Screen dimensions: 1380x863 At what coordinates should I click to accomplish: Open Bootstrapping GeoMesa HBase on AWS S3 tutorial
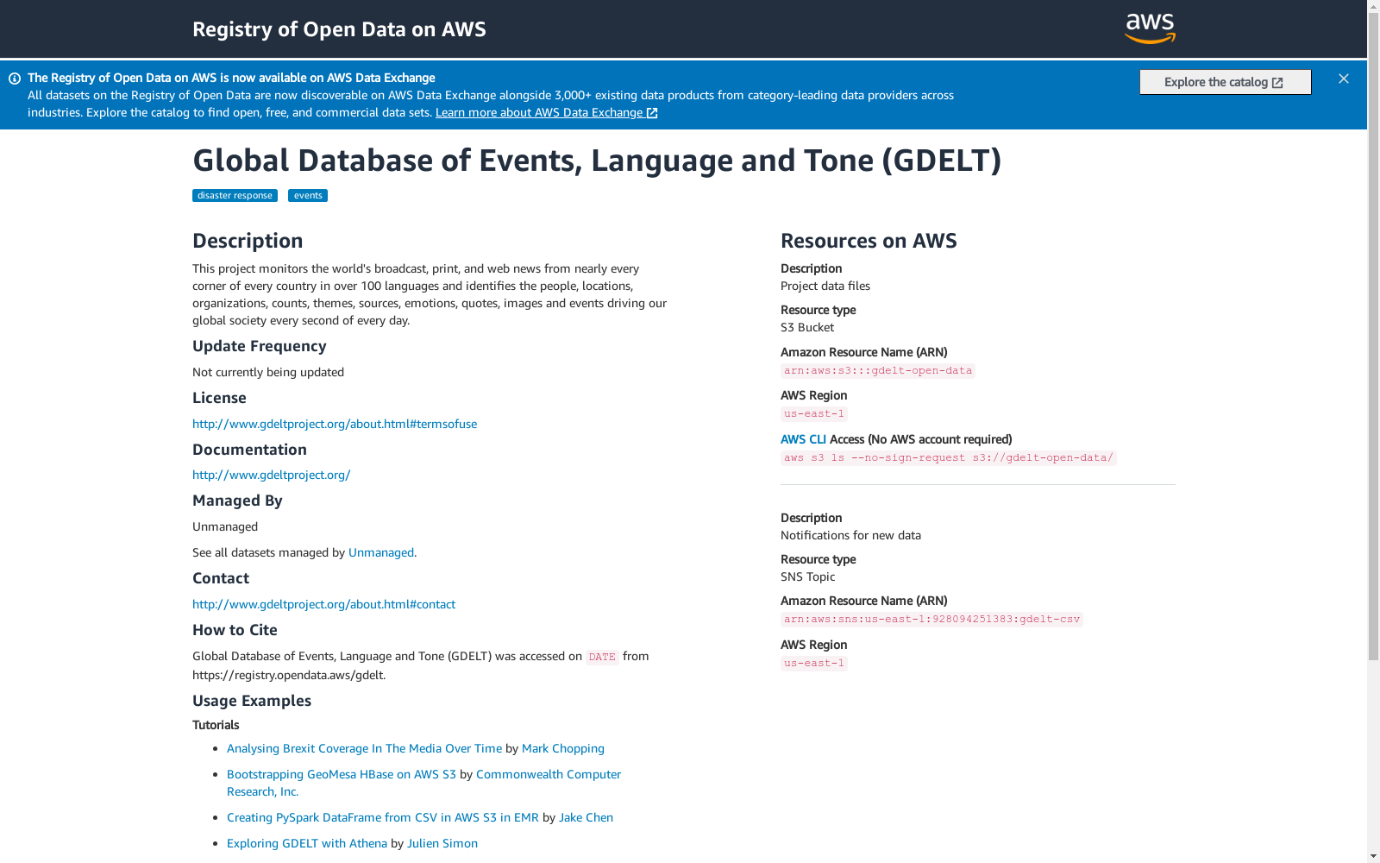point(342,774)
